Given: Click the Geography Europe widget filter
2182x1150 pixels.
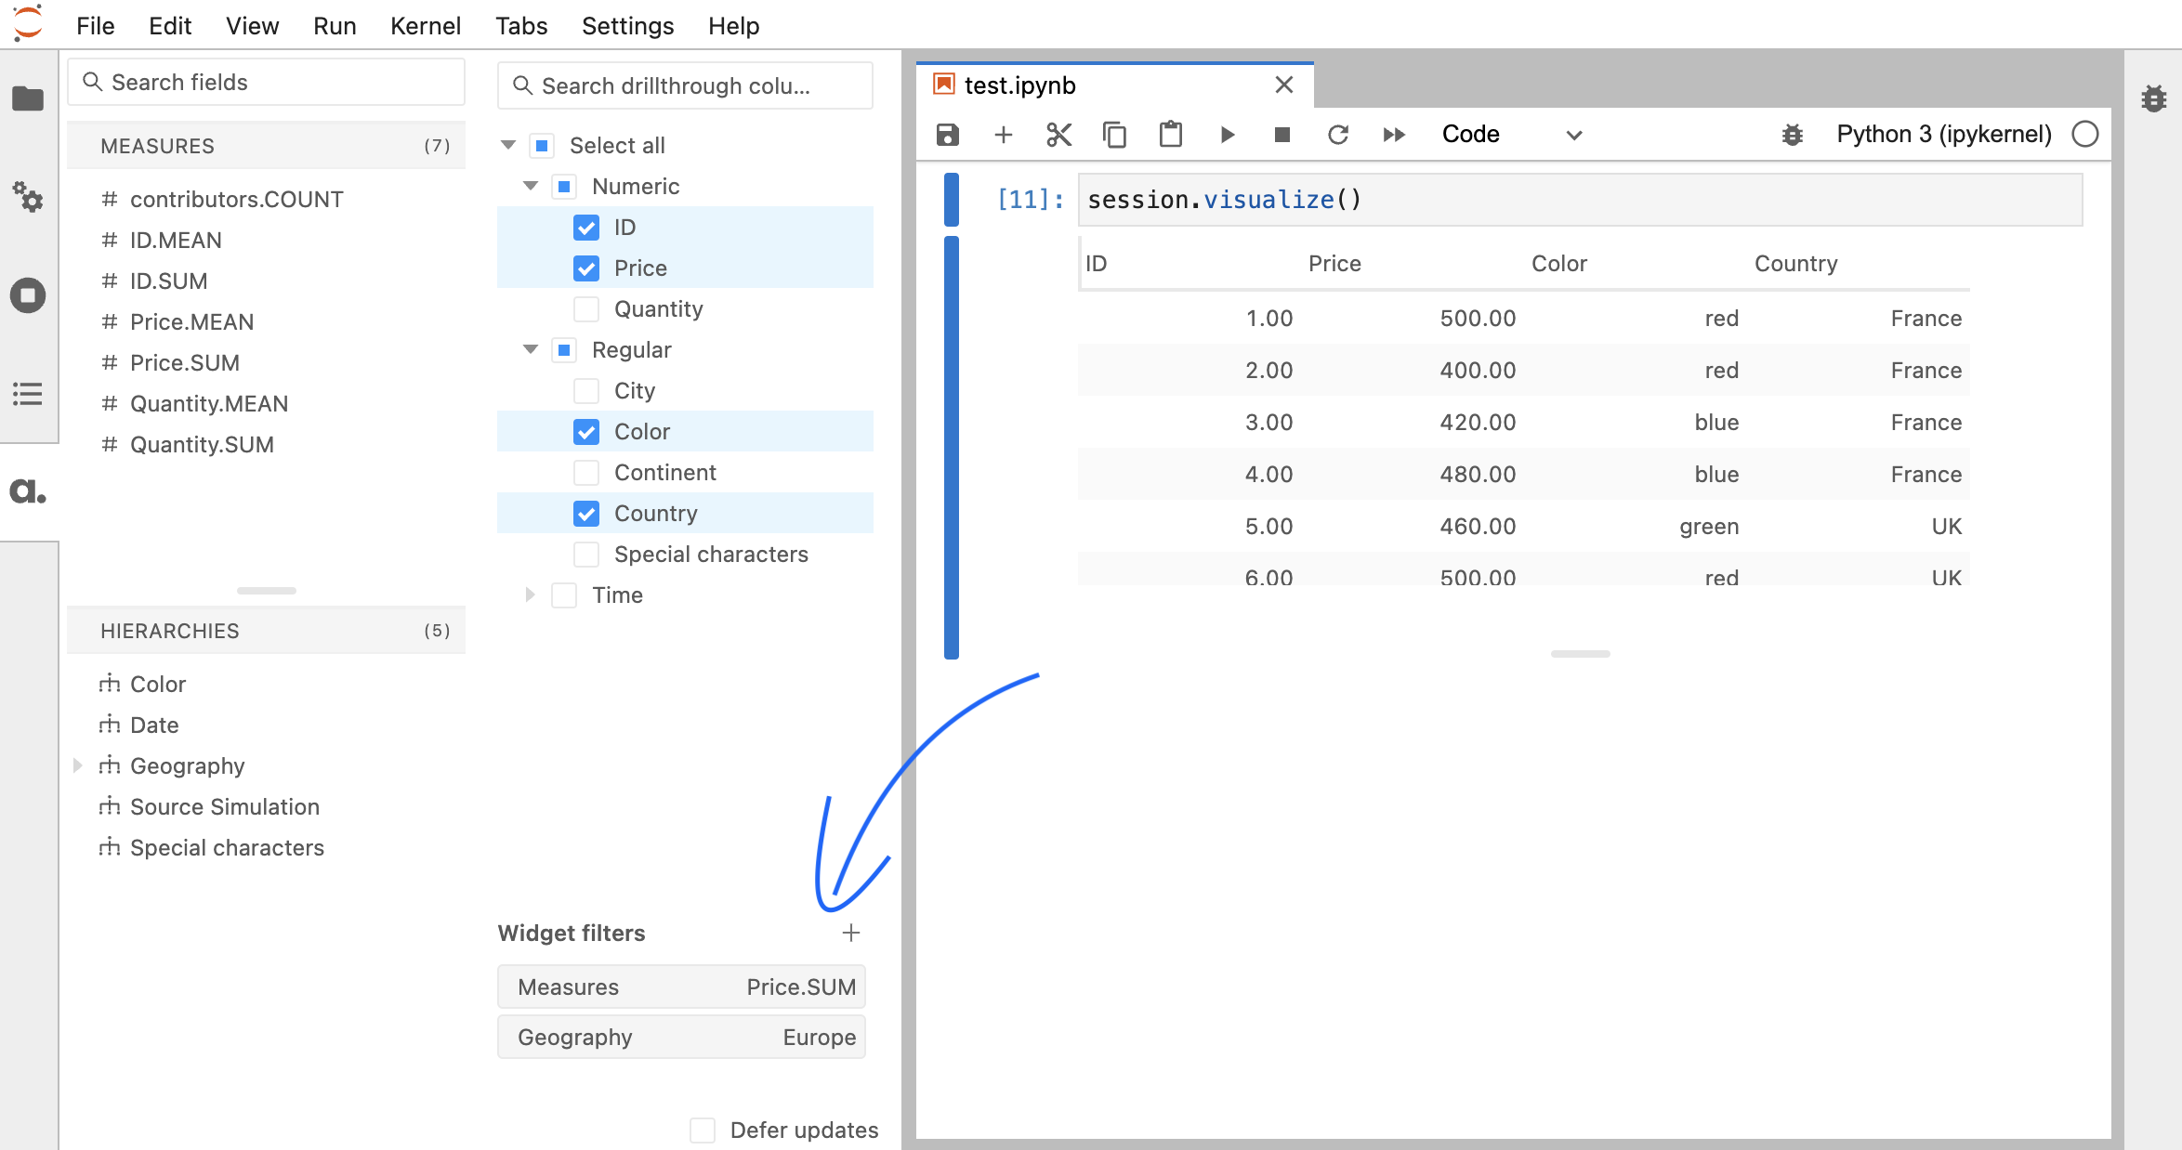Looking at the screenshot, I should (681, 1038).
